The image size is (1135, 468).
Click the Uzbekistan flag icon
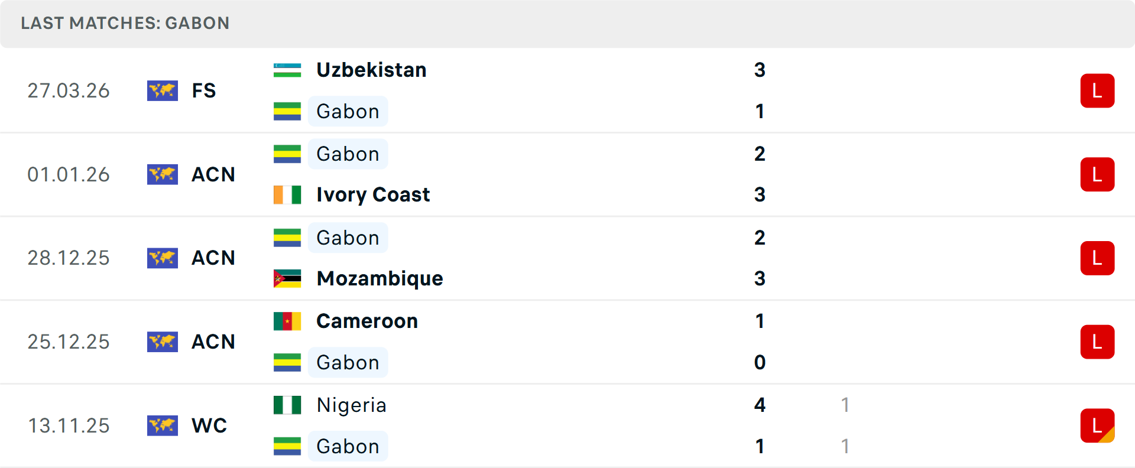[x=287, y=70]
